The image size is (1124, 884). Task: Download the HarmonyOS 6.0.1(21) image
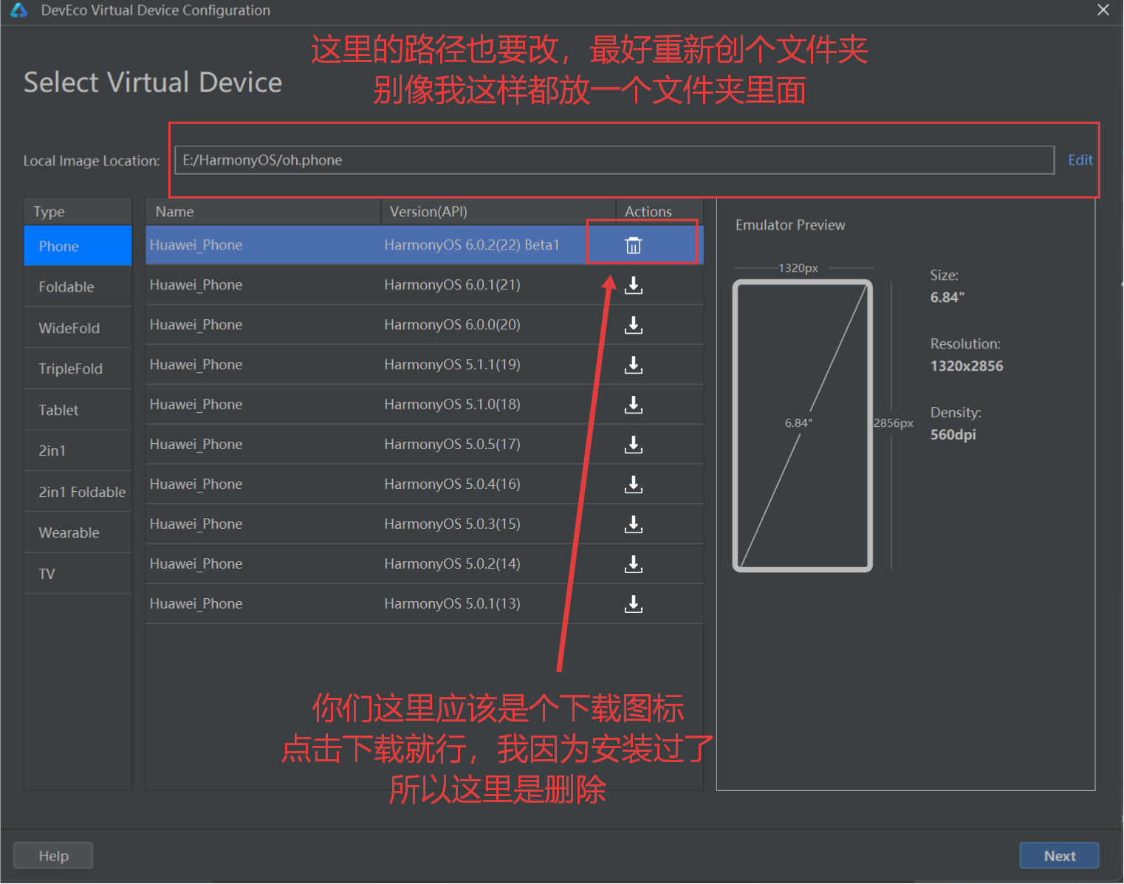pyautogui.click(x=634, y=286)
